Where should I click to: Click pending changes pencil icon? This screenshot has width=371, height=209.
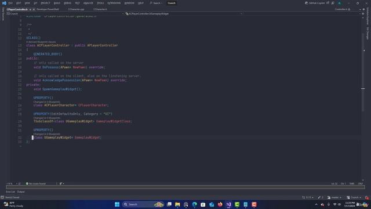(321, 197)
